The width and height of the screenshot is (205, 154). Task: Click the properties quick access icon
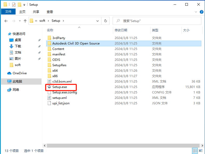point(14,5)
